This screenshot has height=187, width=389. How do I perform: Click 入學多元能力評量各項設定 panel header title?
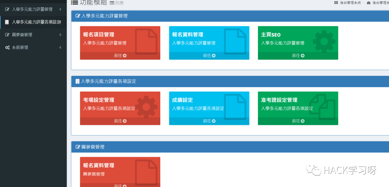(109, 81)
